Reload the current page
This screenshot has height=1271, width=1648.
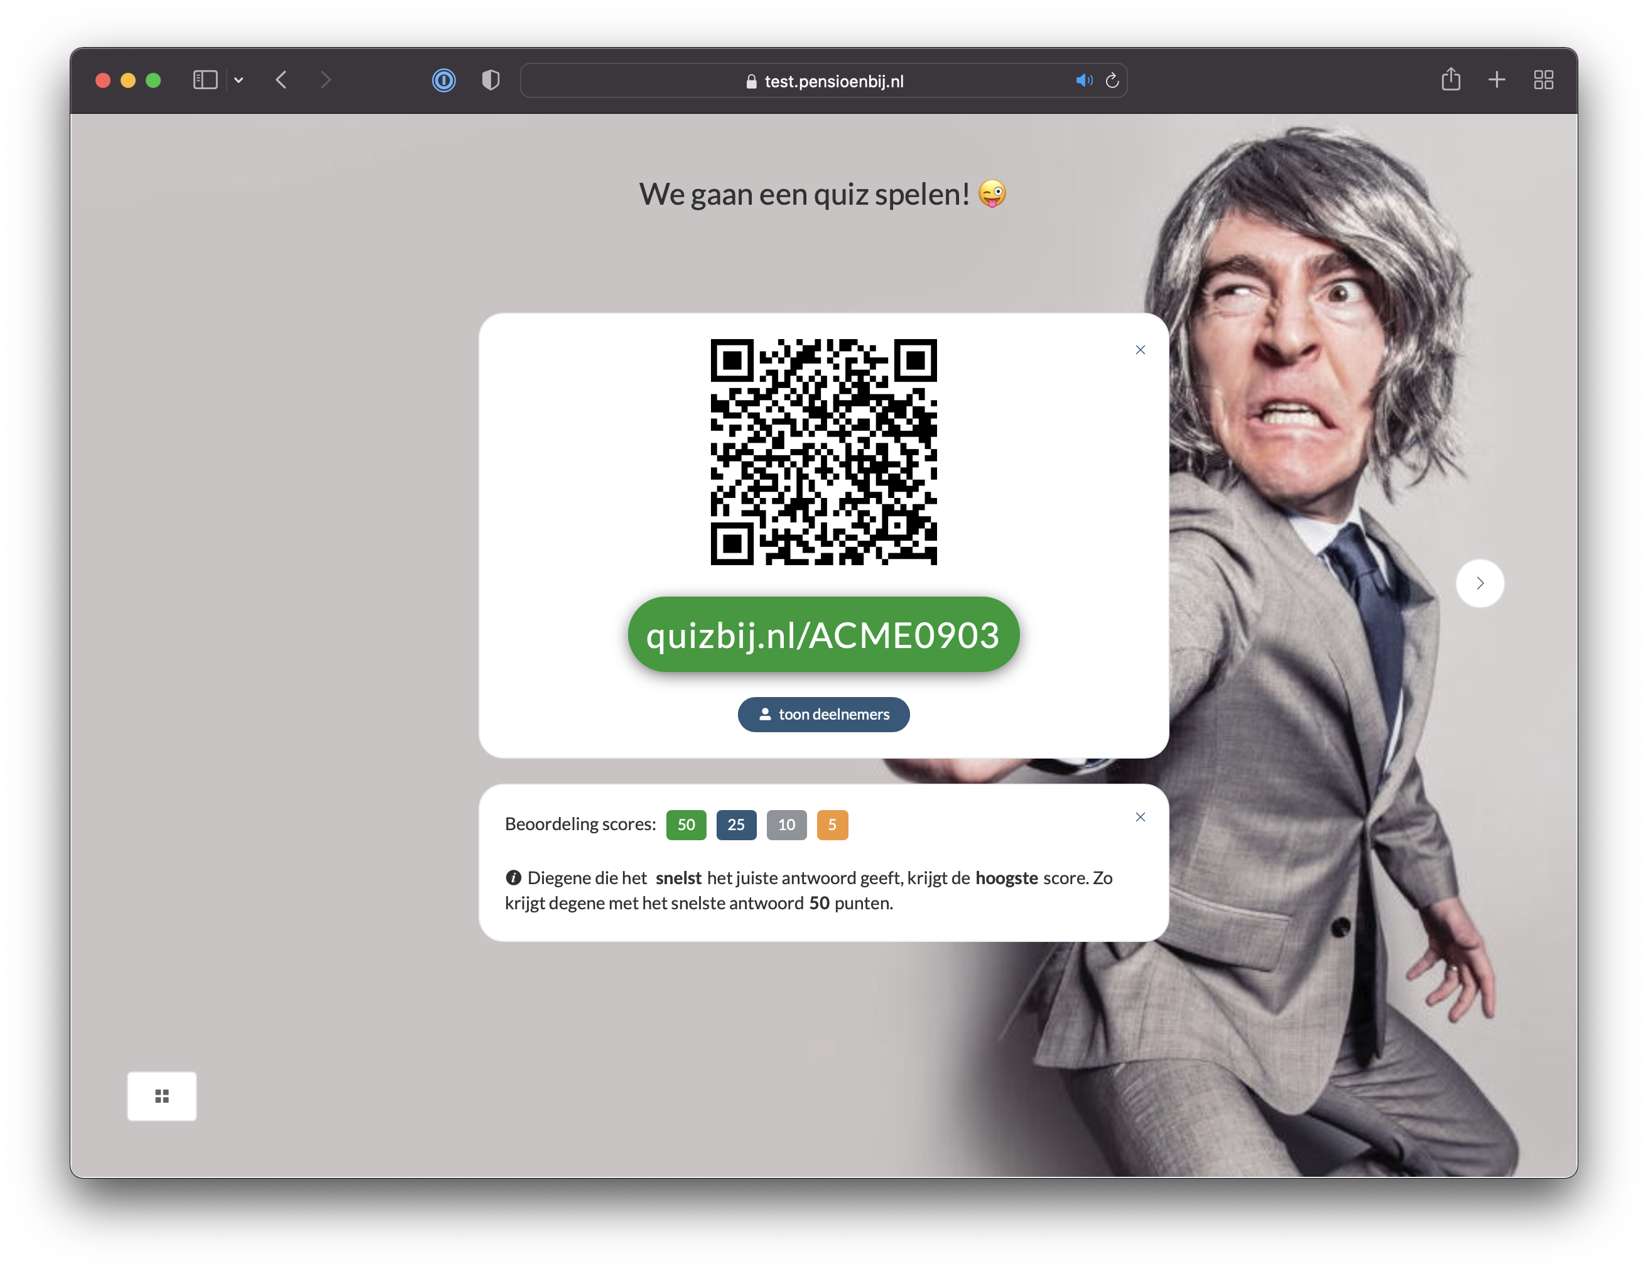[1112, 81]
